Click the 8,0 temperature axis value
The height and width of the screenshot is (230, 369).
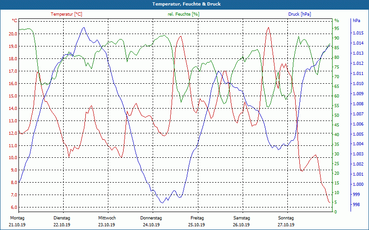(14, 183)
